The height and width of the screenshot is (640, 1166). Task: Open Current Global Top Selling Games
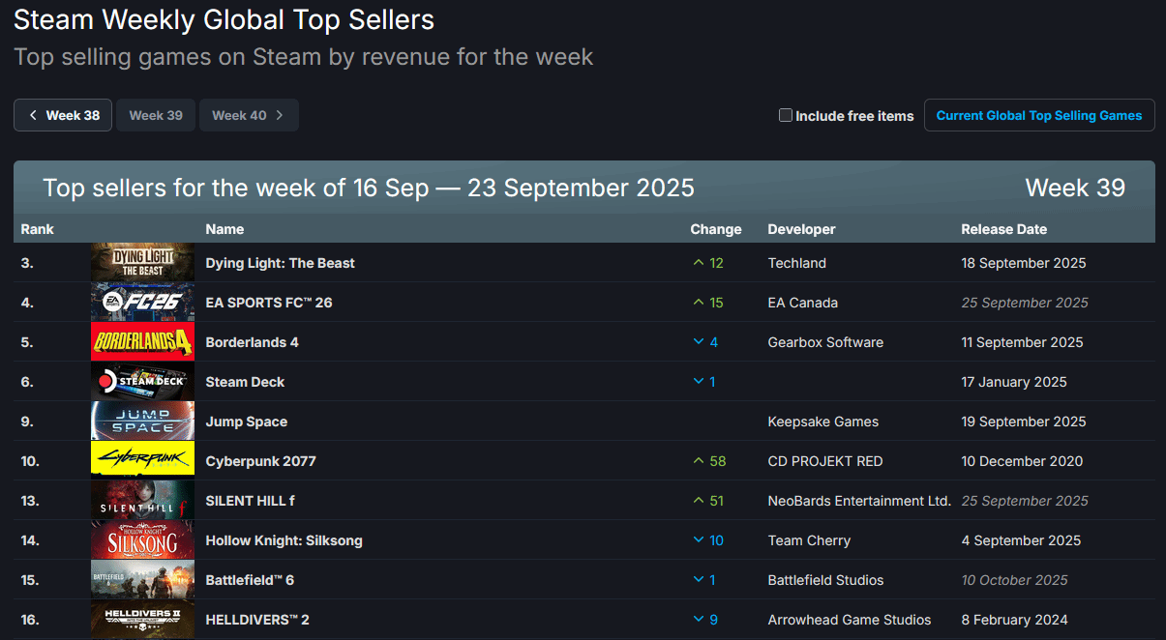click(1039, 115)
